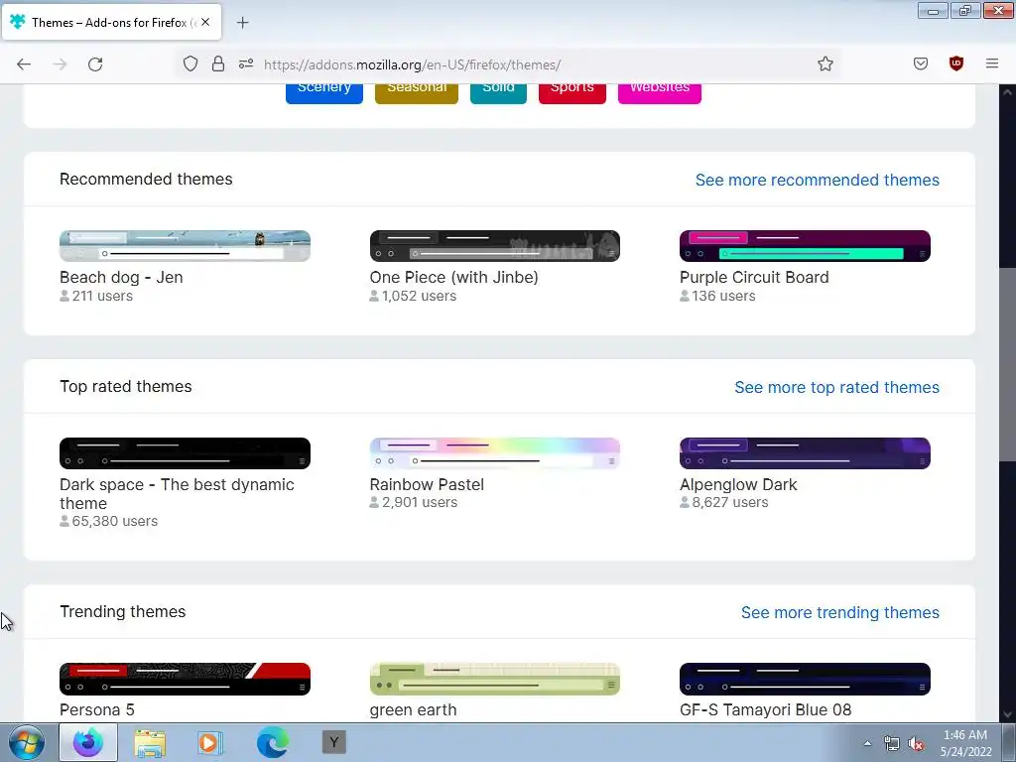
Task: Click the "136 users" count text
Action: [x=723, y=296]
